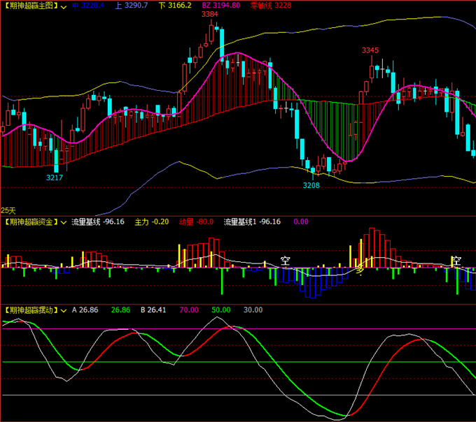Click the 【期神超赢资金】 indicator title
476x422 pixels.
pyautogui.click(x=31, y=221)
